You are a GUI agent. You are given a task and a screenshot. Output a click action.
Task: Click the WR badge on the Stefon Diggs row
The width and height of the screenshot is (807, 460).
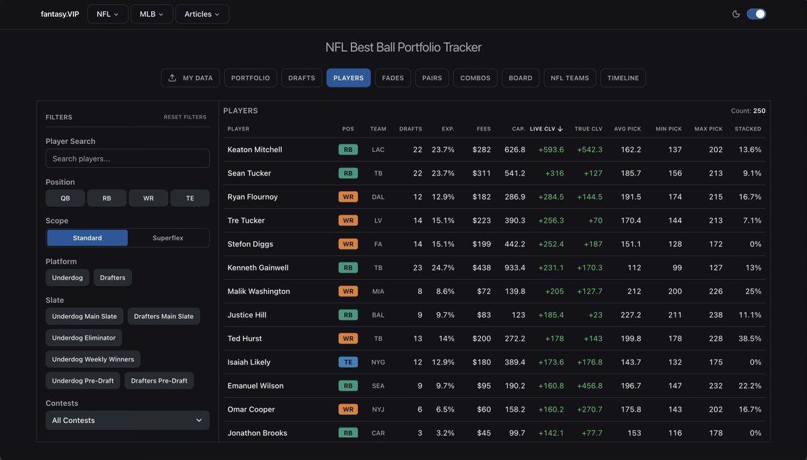(x=348, y=244)
